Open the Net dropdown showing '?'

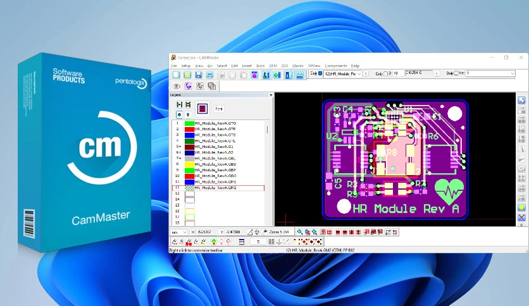point(490,73)
